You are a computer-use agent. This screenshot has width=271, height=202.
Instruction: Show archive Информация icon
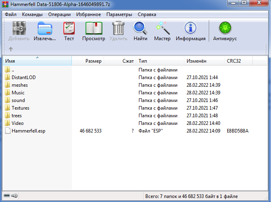pyautogui.click(x=190, y=31)
